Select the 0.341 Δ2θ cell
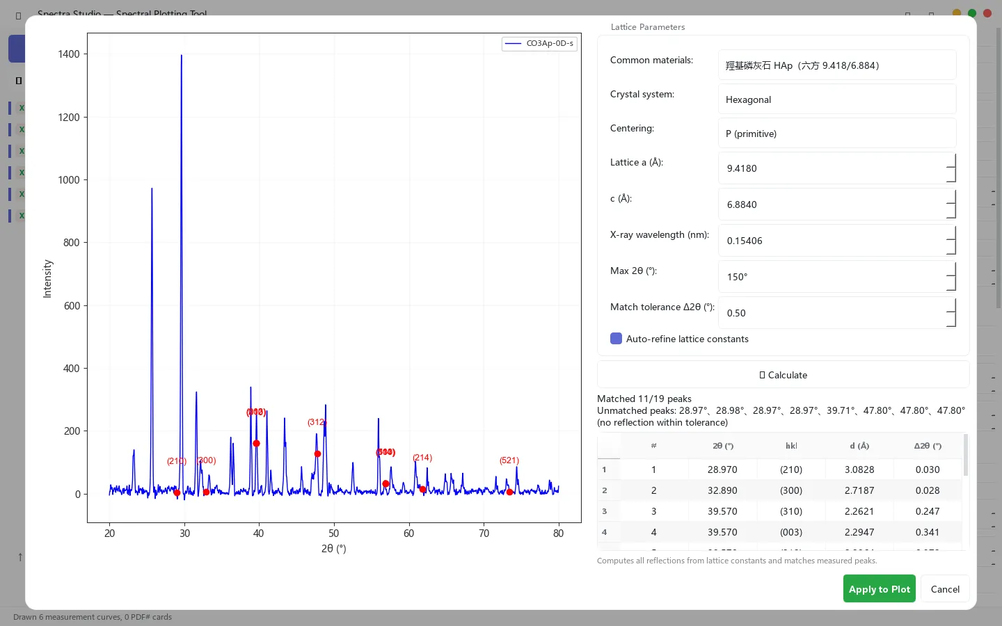This screenshot has height=626, width=1002. [x=928, y=532]
